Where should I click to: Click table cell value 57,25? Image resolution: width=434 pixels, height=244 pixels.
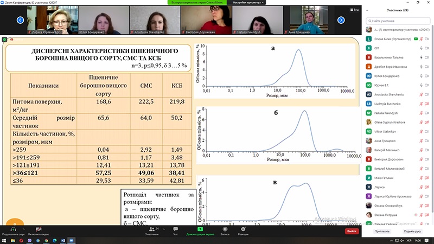point(104,173)
